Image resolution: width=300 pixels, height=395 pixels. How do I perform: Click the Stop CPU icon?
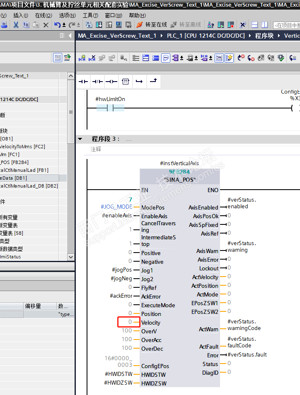tap(230, 25)
